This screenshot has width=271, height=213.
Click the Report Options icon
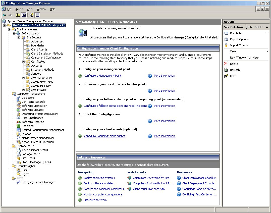pos(226,39)
